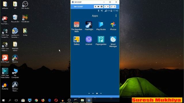The image size is (184, 103).
Task: Click active phone mirror taskbar icon
Action: coord(89,100)
